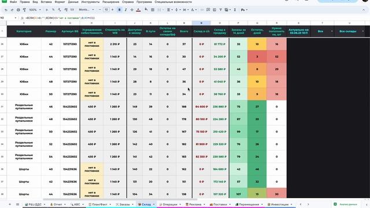Switch to the Инвестиции sheet tab
The height and width of the screenshot is (208, 370).
[279, 205]
